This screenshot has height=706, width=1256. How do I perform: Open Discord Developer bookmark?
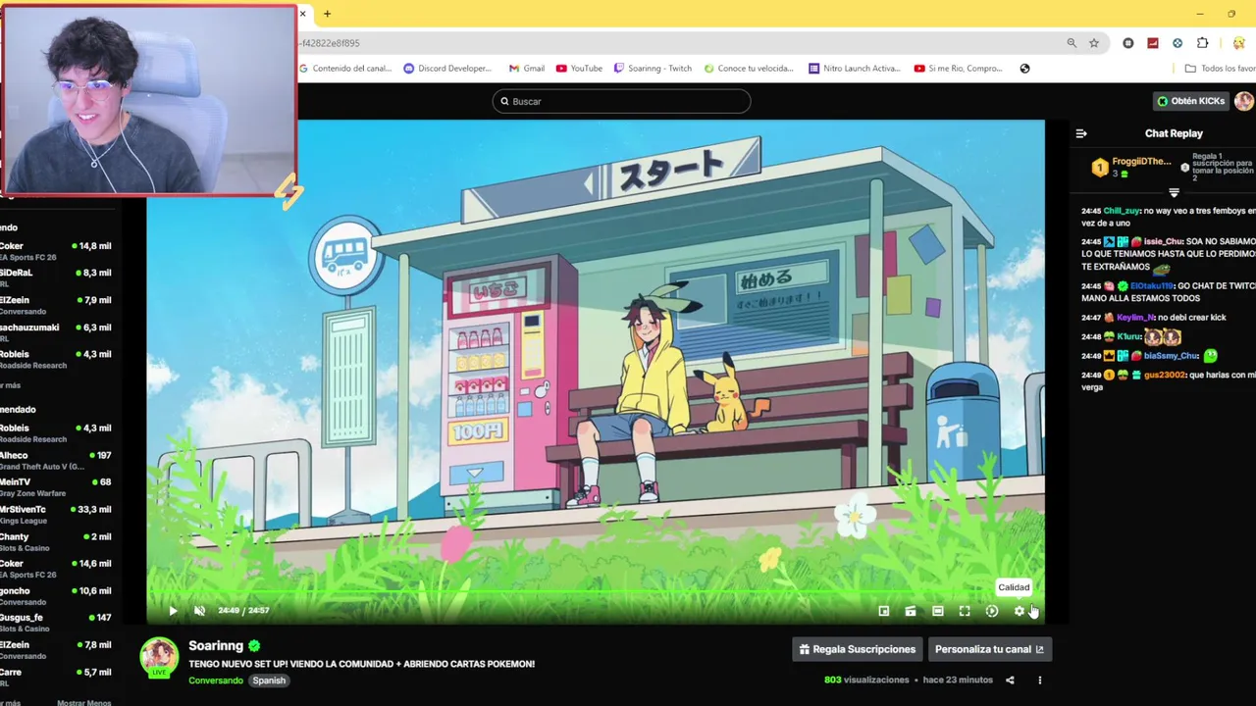(447, 69)
